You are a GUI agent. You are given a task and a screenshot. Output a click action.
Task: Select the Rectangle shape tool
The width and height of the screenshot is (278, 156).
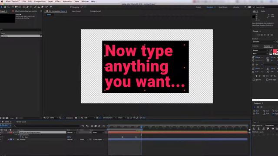pyautogui.click(x=24, y=7)
